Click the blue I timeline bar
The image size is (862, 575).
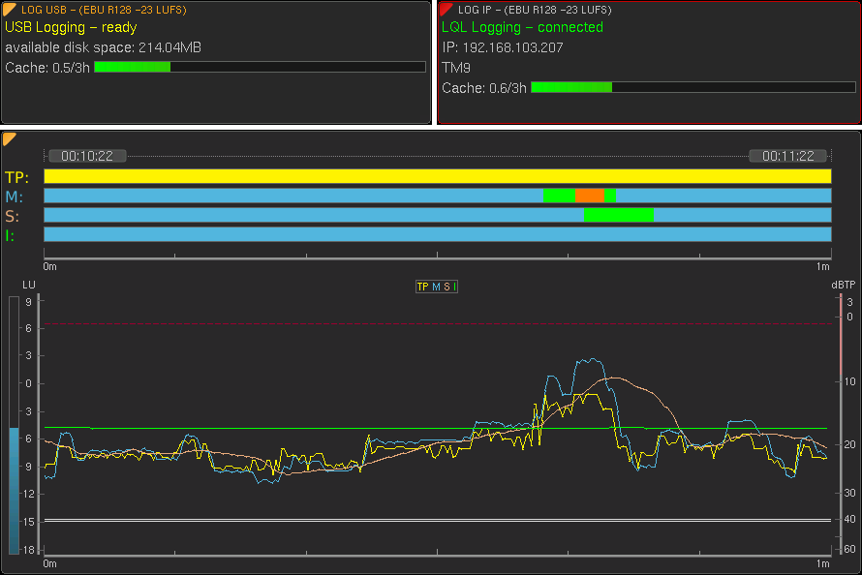[438, 234]
